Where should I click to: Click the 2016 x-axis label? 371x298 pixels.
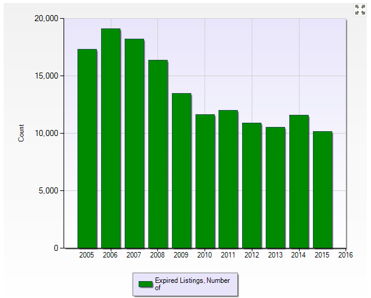coord(346,256)
